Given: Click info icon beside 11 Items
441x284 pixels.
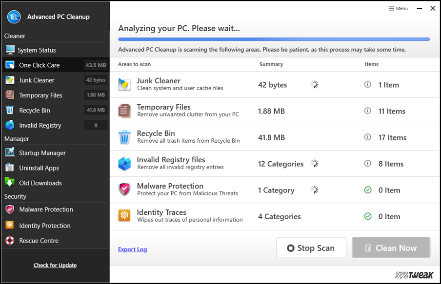Looking at the screenshot, I should click(x=368, y=111).
